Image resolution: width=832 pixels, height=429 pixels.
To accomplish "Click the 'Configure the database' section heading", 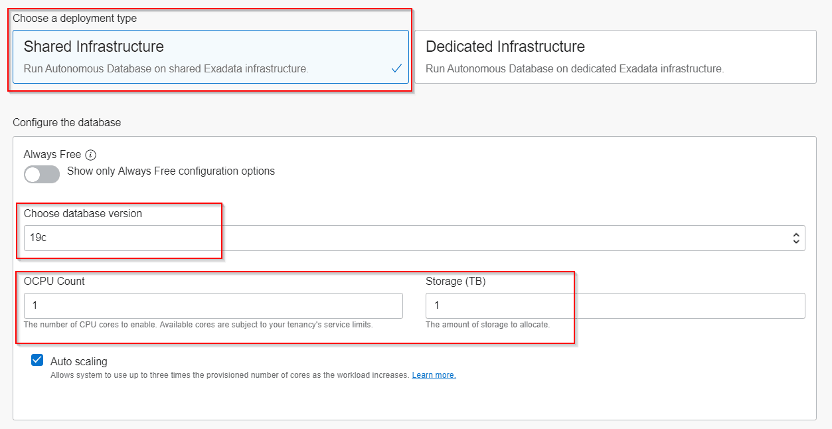I will 66,122.
